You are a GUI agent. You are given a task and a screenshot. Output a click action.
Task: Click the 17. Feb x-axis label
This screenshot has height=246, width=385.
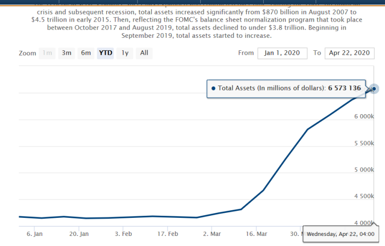coord(168,234)
